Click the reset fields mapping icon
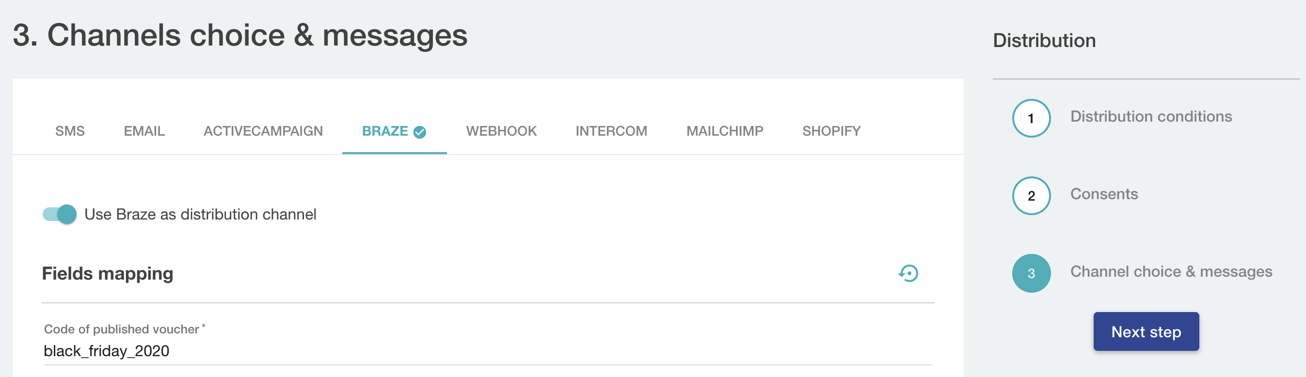The height and width of the screenshot is (377, 1306). coord(908,273)
